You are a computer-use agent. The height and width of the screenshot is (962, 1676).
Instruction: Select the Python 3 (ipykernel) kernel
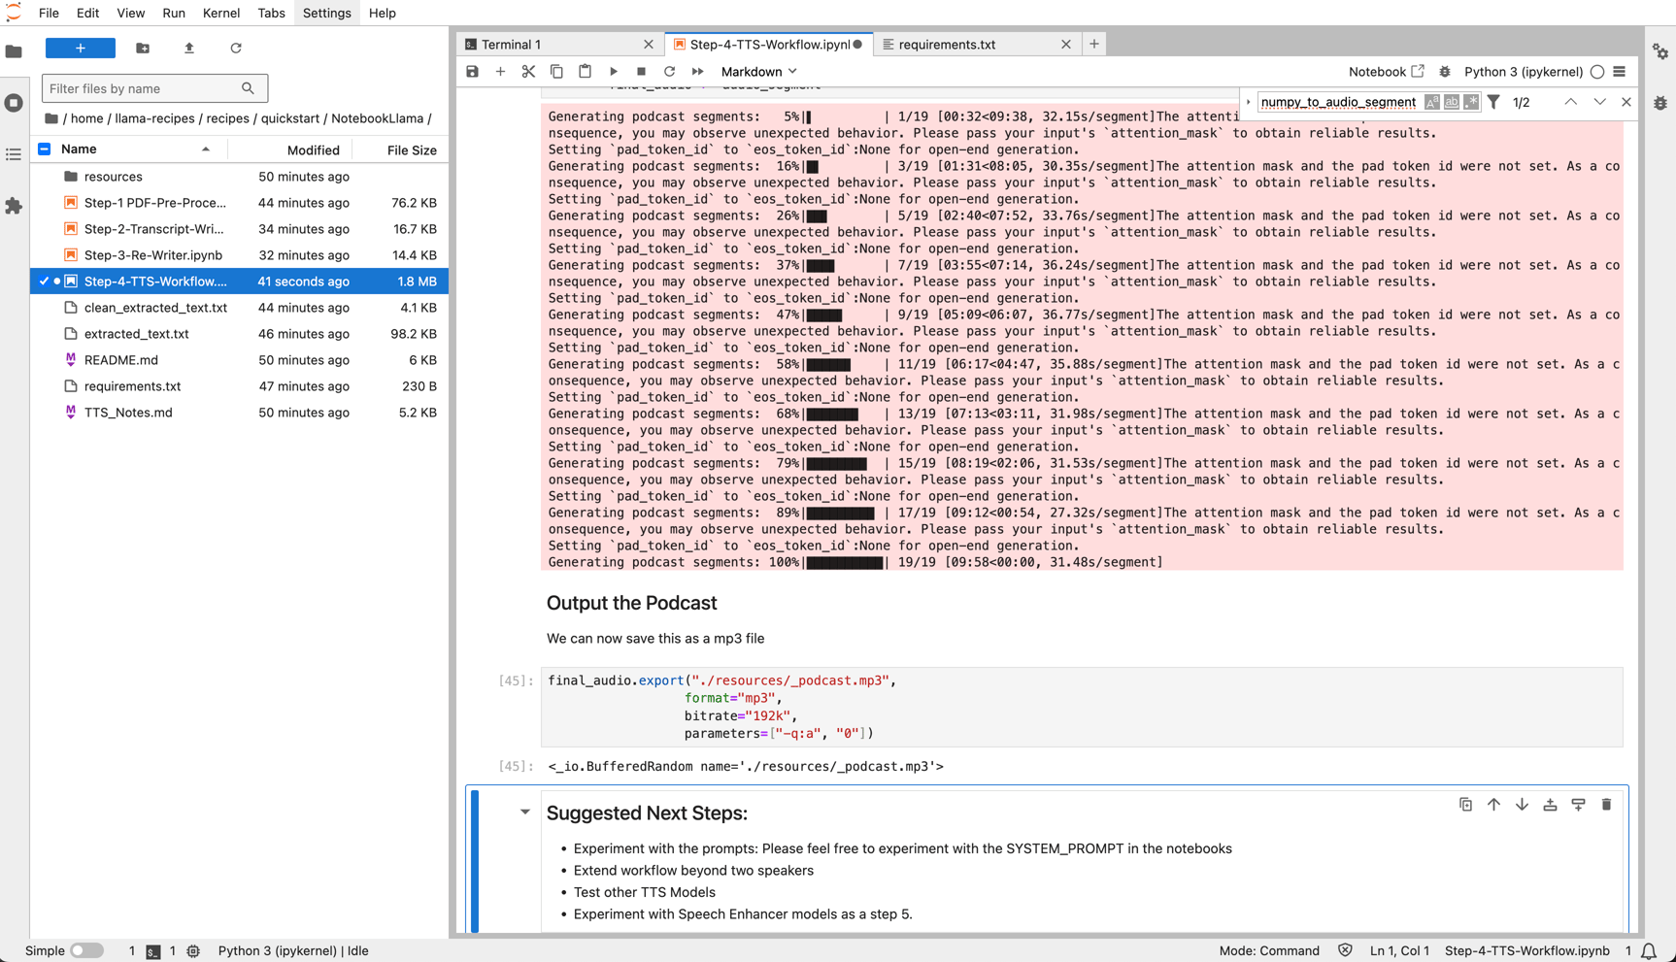click(1524, 71)
